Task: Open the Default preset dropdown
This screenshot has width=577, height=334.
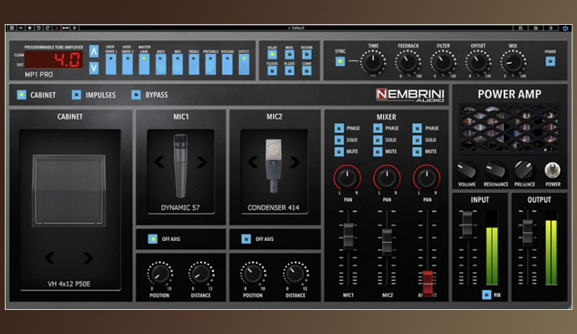Action: [296, 28]
